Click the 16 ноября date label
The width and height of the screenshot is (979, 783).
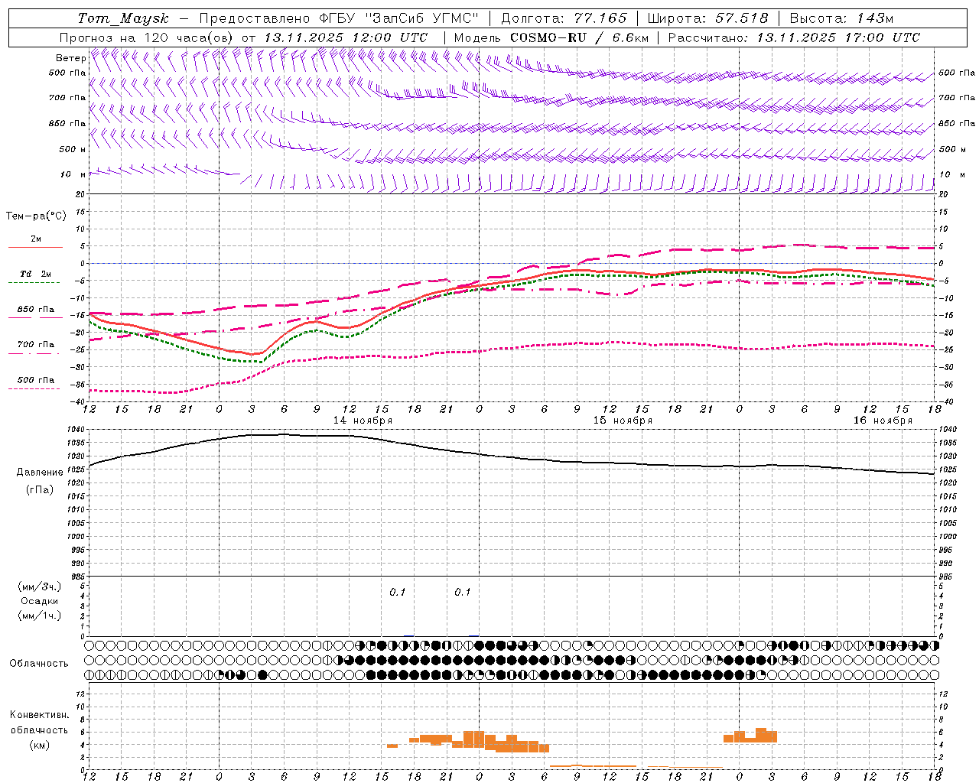click(x=883, y=421)
